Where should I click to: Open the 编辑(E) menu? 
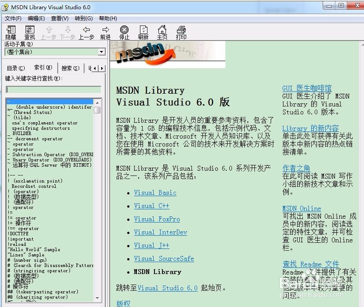[36, 18]
